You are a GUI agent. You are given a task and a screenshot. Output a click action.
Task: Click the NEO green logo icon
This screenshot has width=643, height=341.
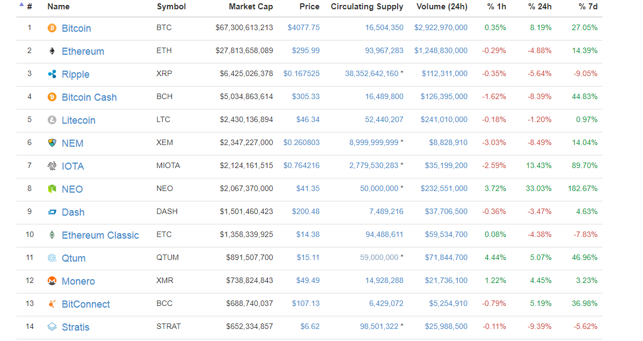click(52, 189)
